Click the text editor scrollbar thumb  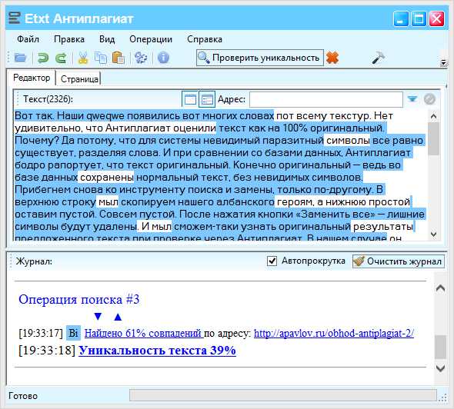[x=433, y=138]
